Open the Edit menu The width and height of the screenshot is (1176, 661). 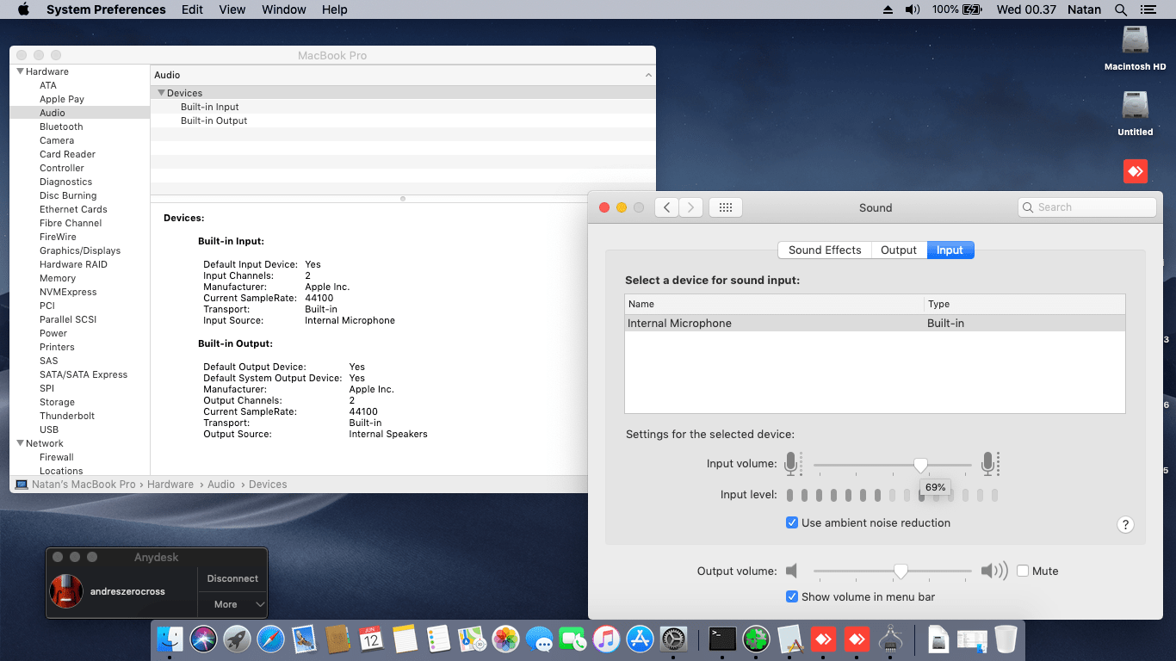click(x=193, y=9)
